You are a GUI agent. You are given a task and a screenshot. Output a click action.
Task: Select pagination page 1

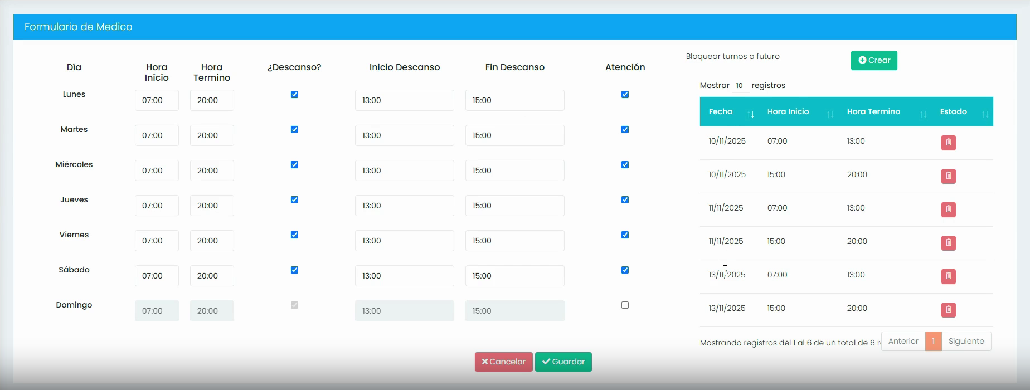pyautogui.click(x=934, y=341)
